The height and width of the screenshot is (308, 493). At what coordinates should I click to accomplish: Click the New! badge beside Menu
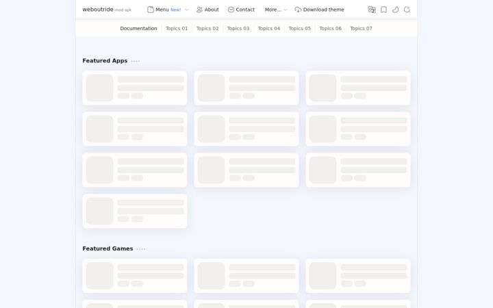tap(176, 10)
